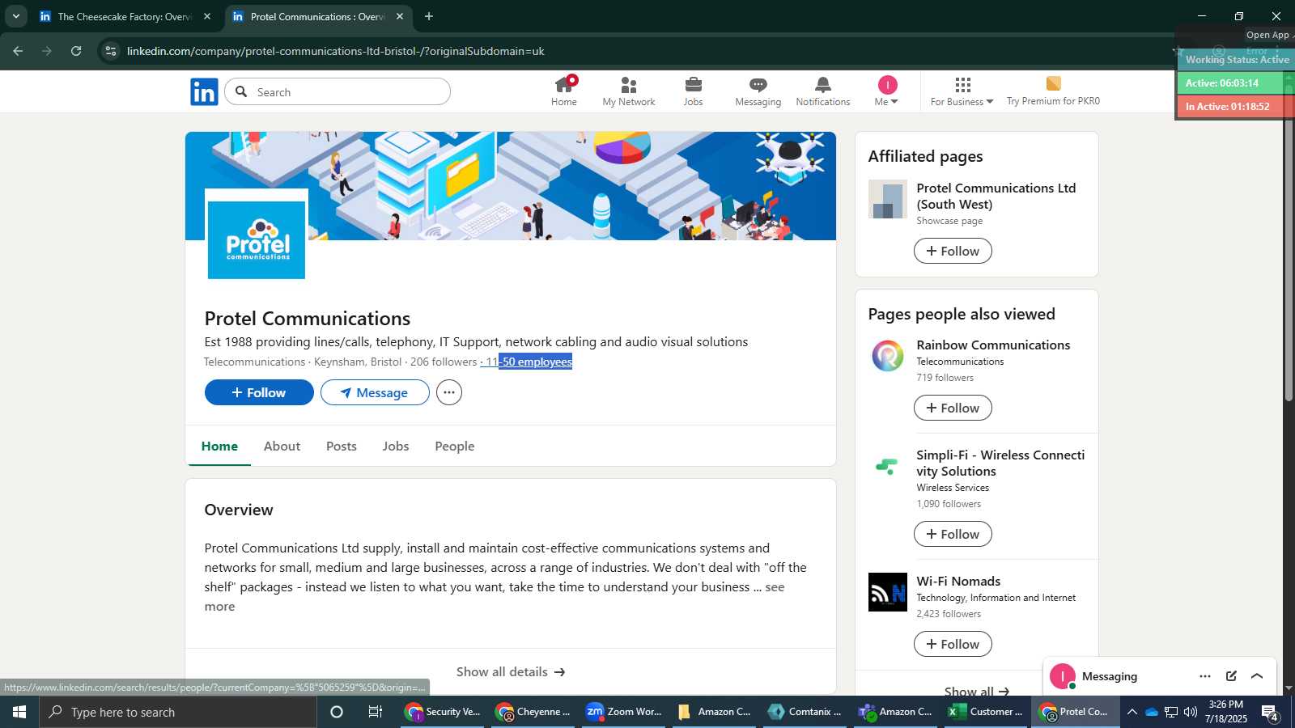Viewport: 1295px width, 728px height.
Task: Open Wi-Fi Nomads page
Action: (x=958, y=581)
